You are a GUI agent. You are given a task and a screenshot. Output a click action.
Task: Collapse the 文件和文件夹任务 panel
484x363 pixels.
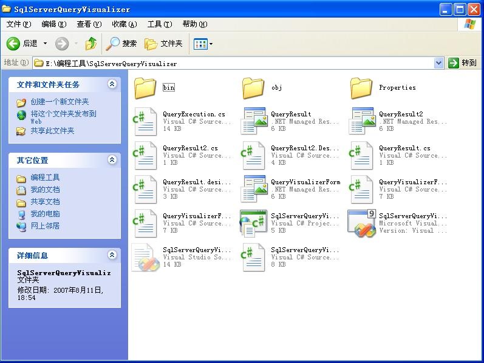112,84
